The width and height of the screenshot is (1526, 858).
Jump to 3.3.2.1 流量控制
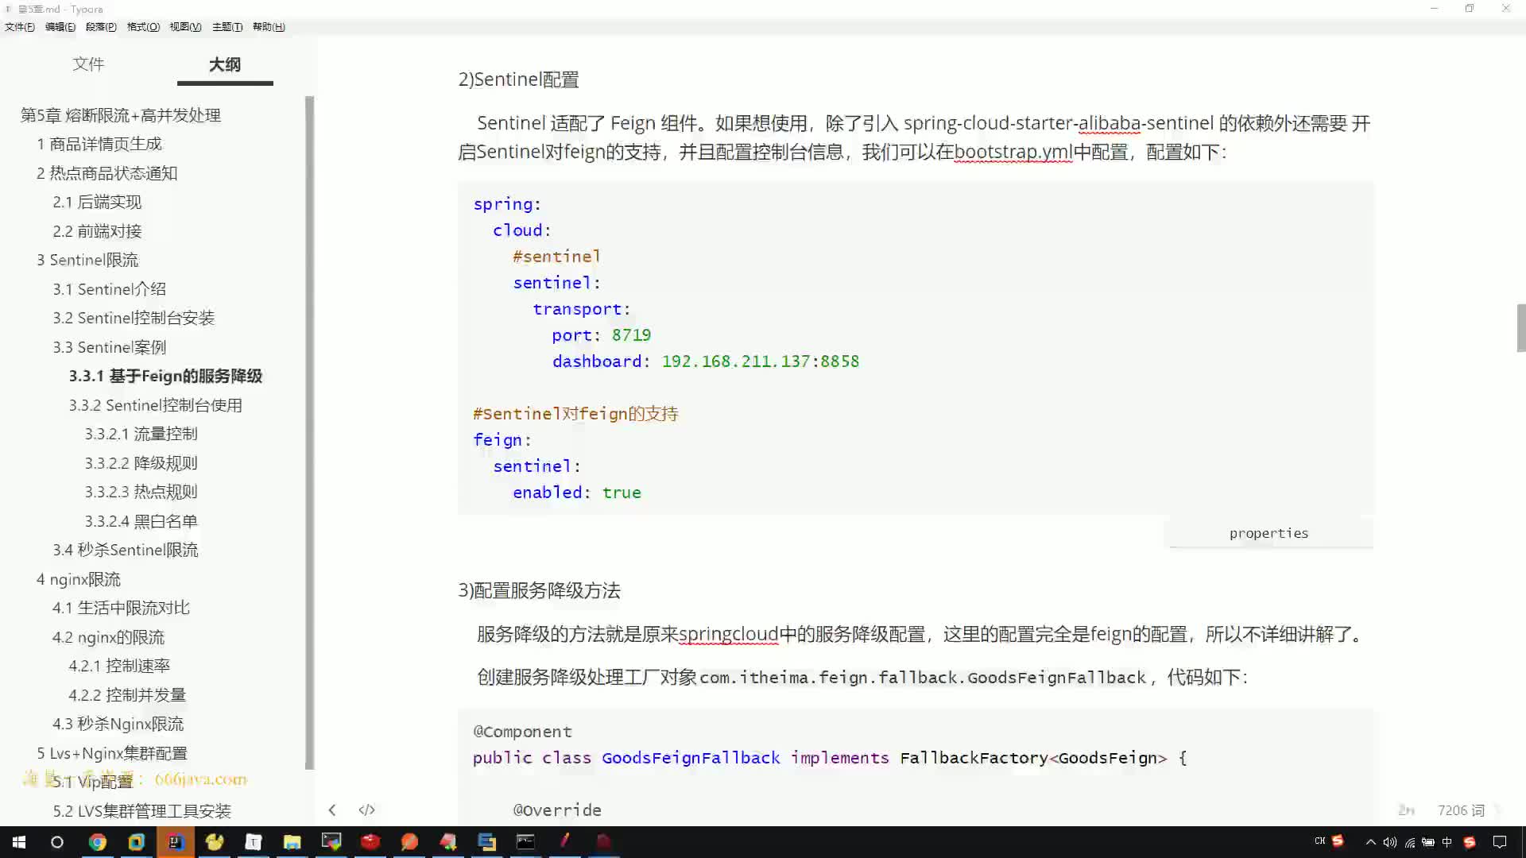(141, 434)
